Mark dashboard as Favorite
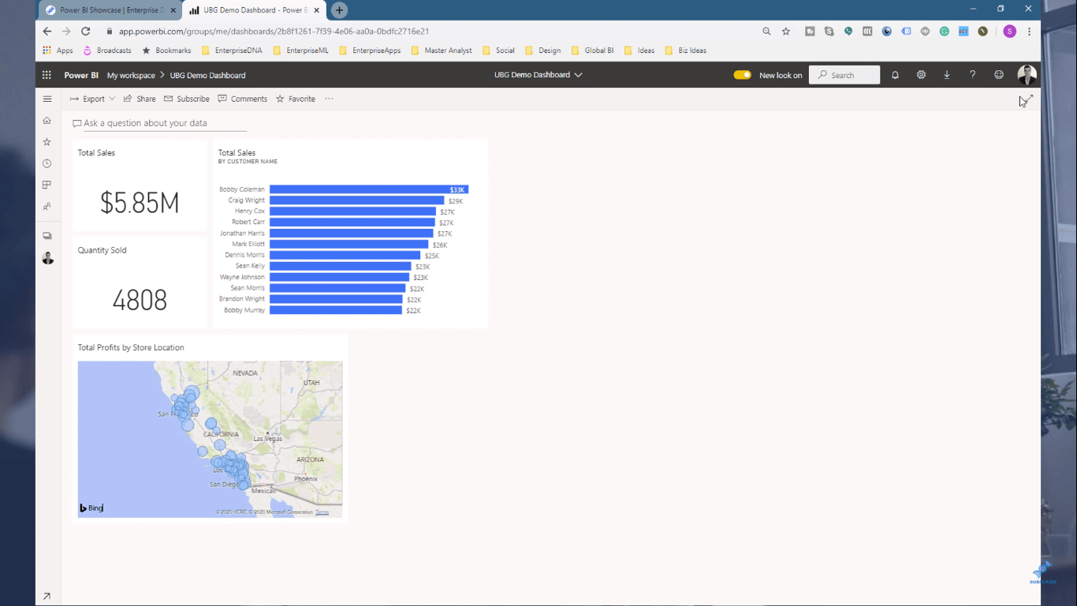 [296, 99]
